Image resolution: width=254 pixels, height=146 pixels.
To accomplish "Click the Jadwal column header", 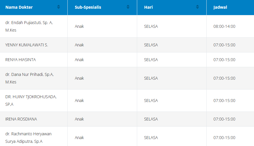I will (220, 7).
